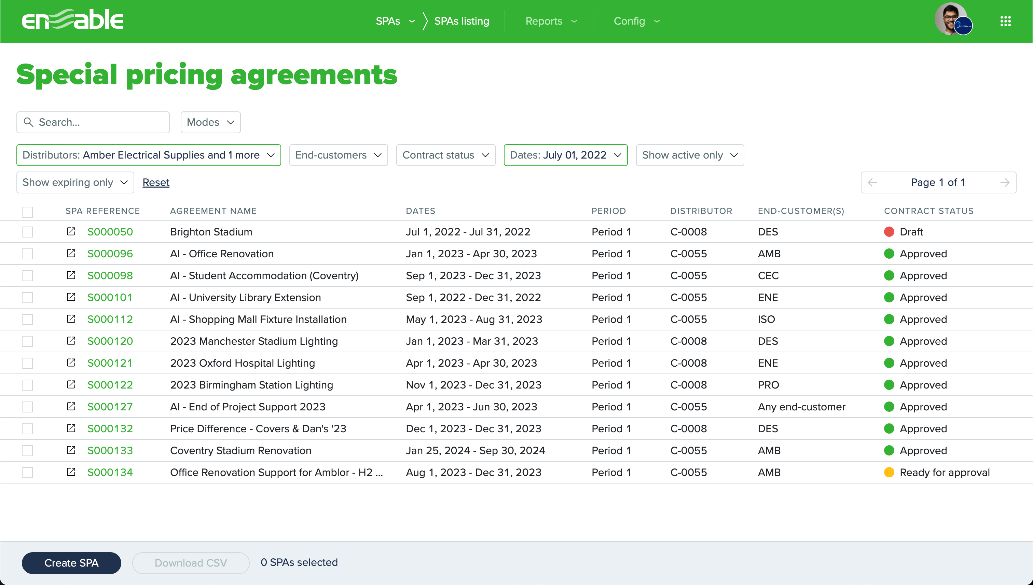
Task: Open the Contract status filter
Action: 445,155
